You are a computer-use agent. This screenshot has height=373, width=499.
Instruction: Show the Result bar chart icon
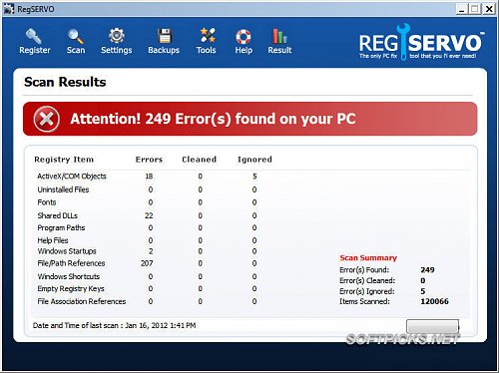pyautogui.click(x=279, y=36)
